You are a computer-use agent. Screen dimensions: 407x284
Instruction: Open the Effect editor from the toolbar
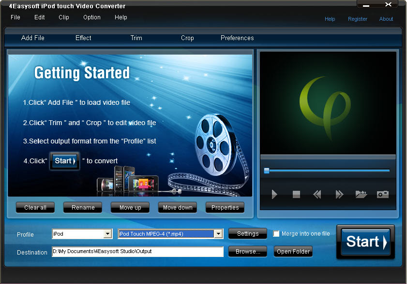tap(83, 38)
